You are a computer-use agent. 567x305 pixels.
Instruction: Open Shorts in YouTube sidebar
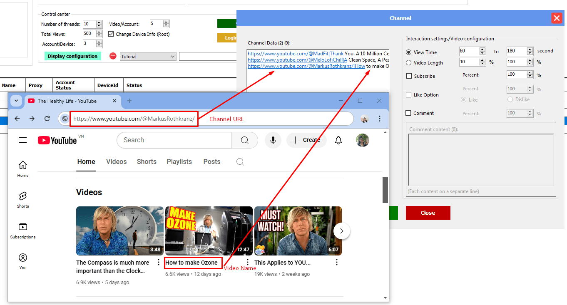[x=23, y=200]
